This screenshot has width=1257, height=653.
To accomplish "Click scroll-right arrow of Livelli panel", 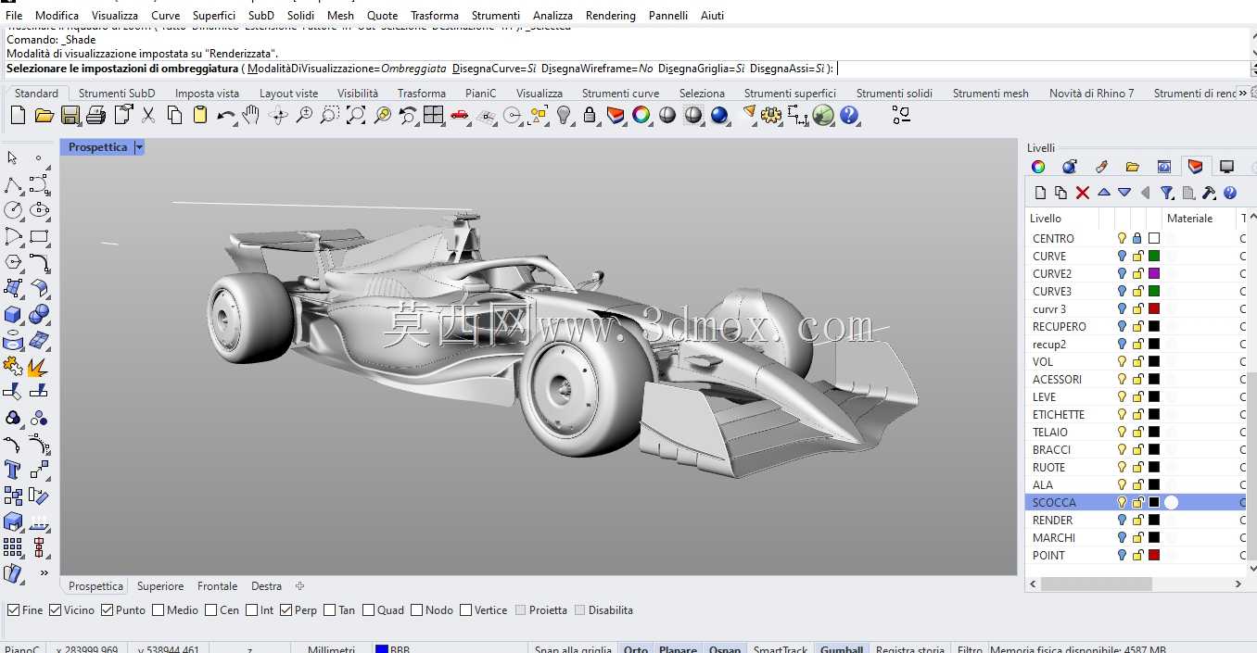I will tap(1238, 584).
